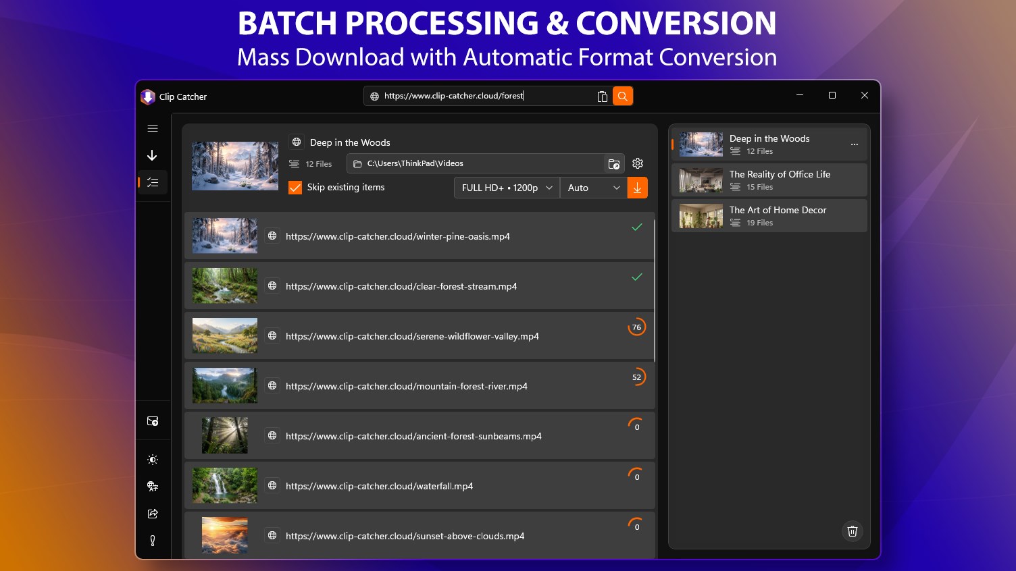The image size is (1016, 571).
Task: Click the serene-wildflower-valley.mp4 URL text
Action: tap(412, 336)
